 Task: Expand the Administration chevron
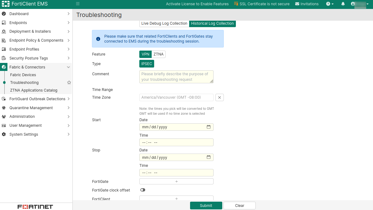point(68,117)
